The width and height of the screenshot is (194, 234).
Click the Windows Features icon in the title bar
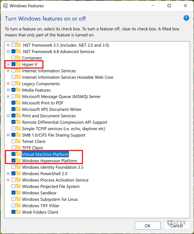(x=5, y=5)
